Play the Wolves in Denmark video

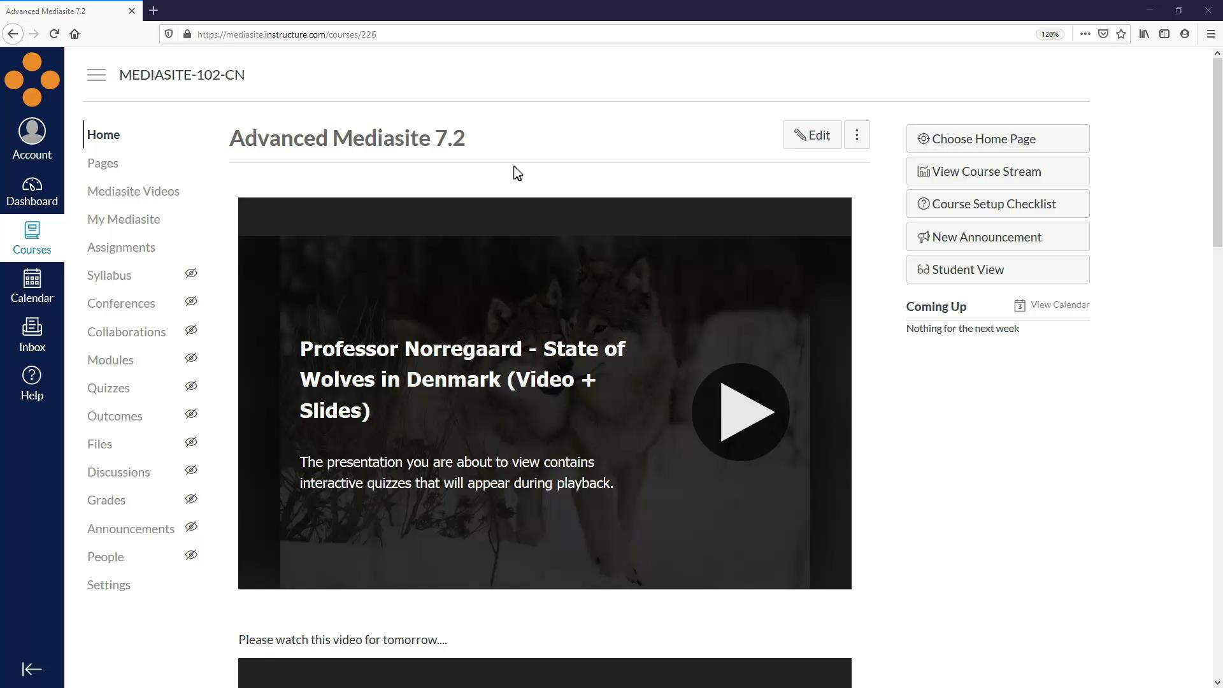tap(740, 412)
